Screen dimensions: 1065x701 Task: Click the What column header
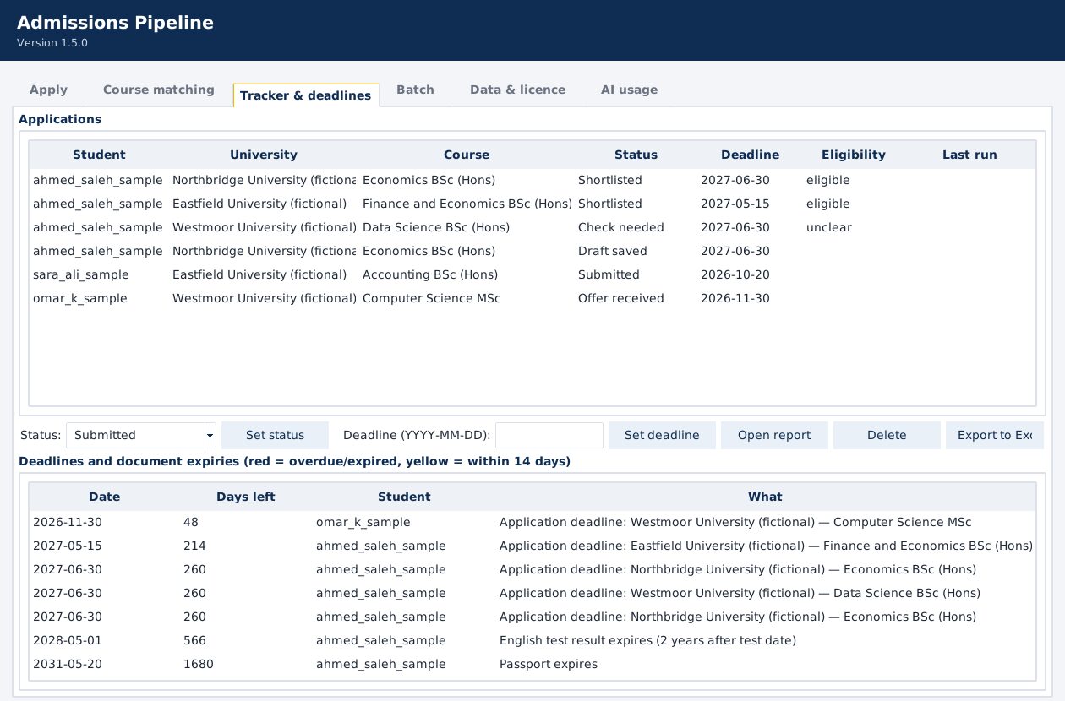[x=765, y=497]
